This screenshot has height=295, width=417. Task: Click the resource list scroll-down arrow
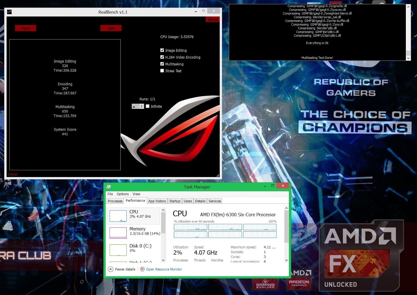click(163, 260)
